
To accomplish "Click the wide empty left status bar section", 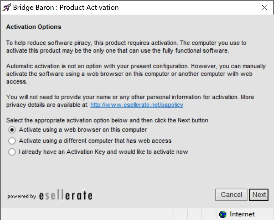I will pyautogui.click(x=87, y=214).
